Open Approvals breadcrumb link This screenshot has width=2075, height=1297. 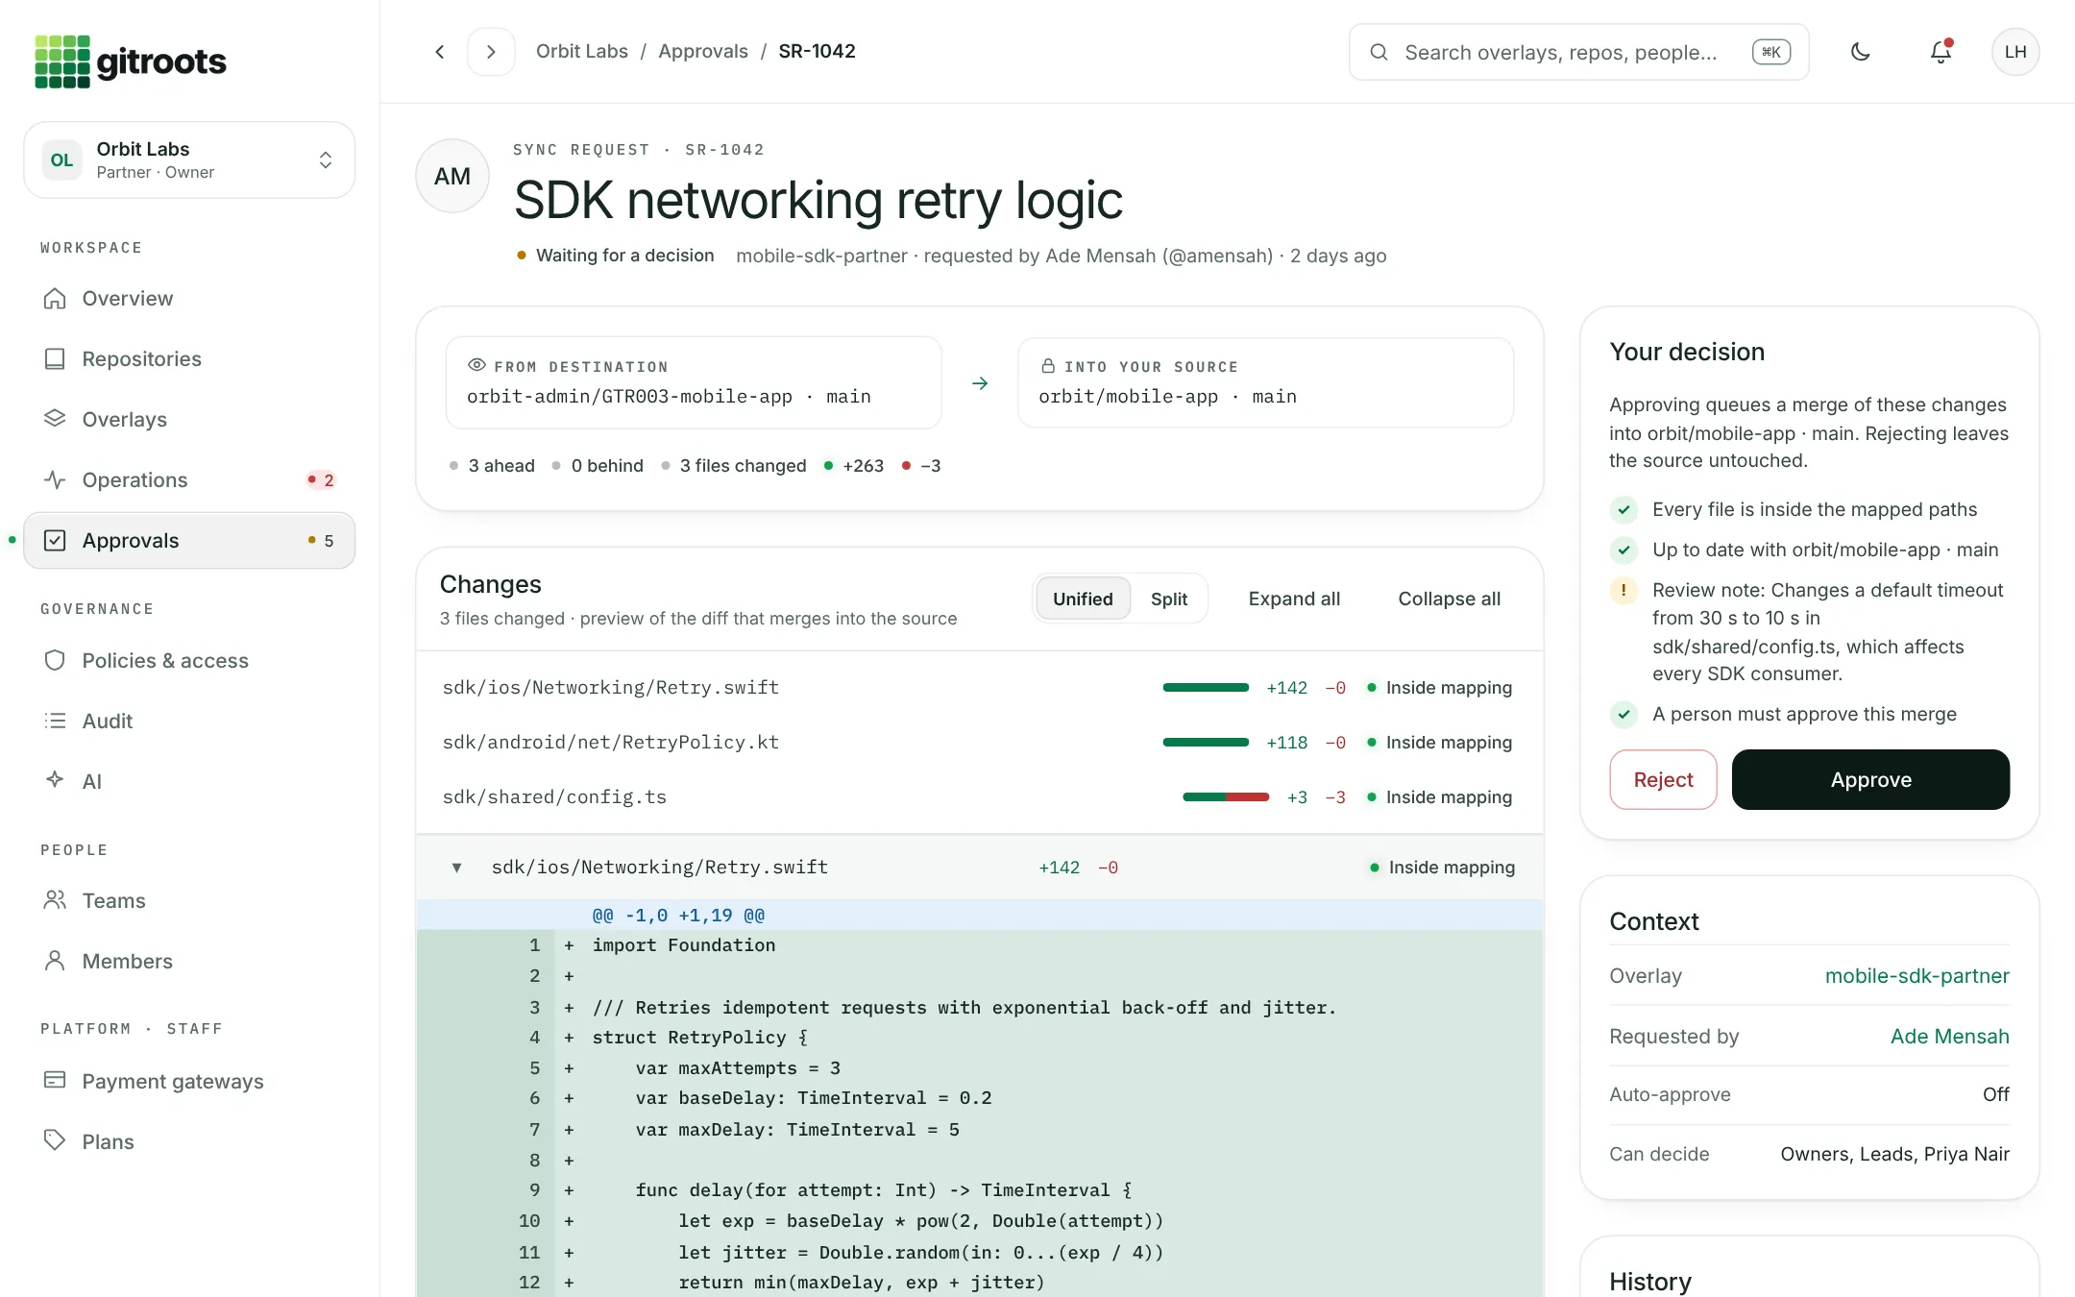point(703,52)
